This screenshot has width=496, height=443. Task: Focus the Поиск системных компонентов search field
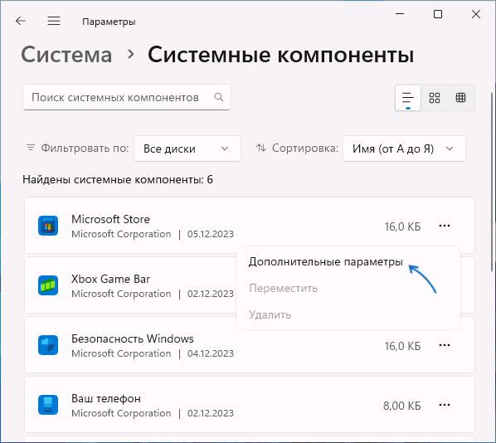[127, 97]
